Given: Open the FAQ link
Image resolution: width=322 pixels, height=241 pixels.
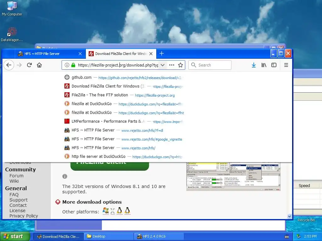Looking at the screenshot, I should (14, 195).
